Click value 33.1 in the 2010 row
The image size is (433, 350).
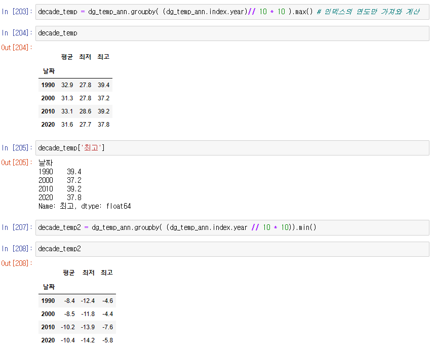pos(67,111)
